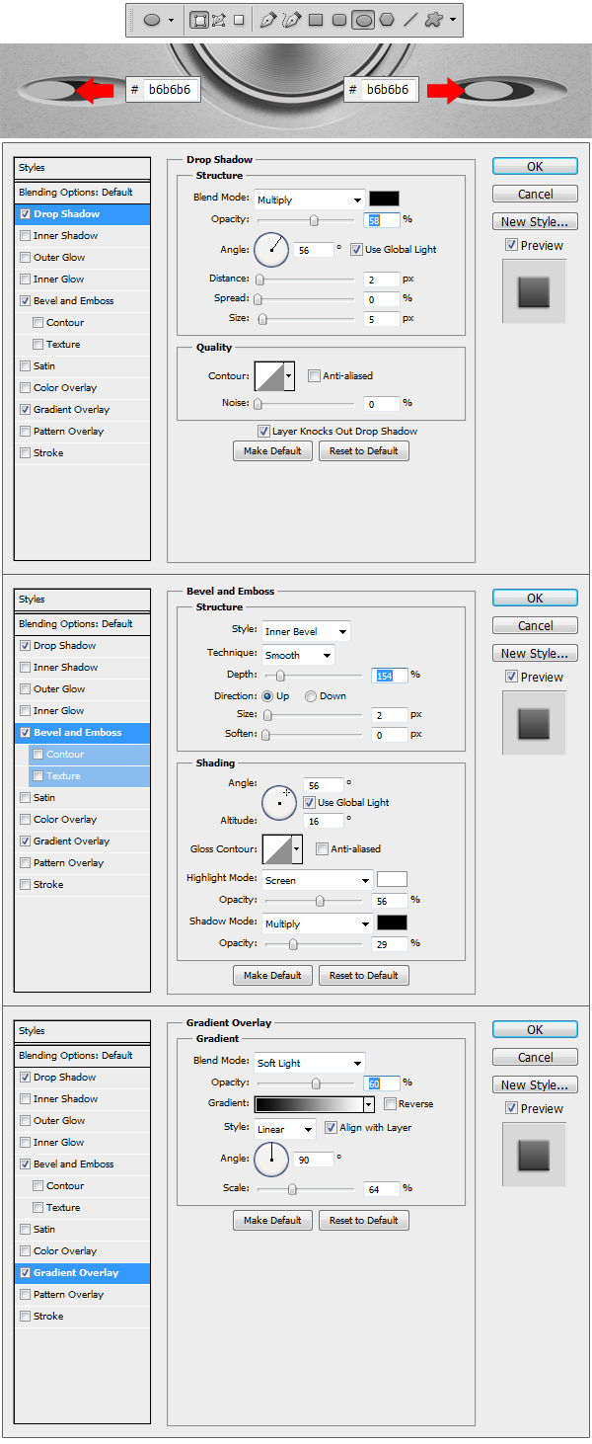Viewport: 592px width, 1444px height.
Task: Select the Pen tool in options bar
Action: pyautogui.click(x=267, y=19)
